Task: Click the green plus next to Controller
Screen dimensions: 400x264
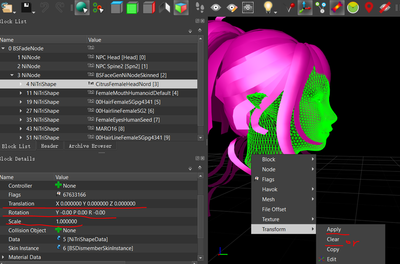Action: click(59, 185)
